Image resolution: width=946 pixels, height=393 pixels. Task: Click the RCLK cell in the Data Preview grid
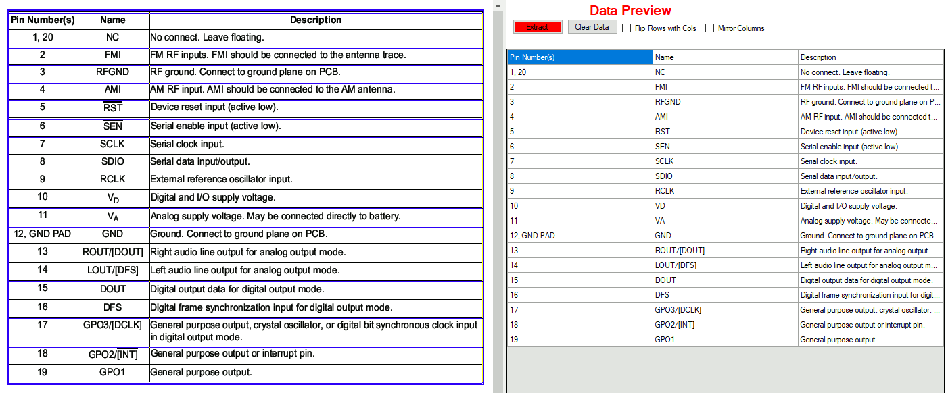[x=726, y=191]
